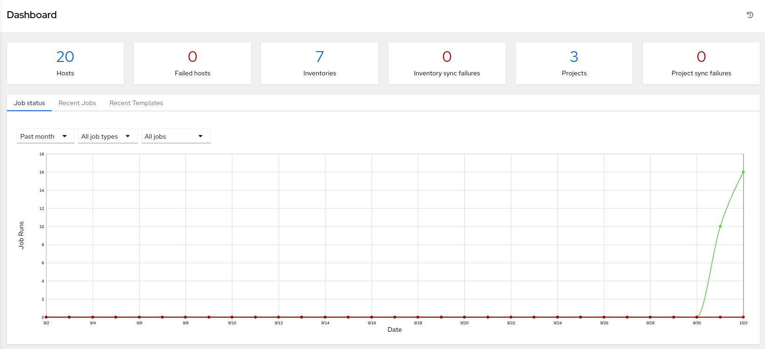Click the red data point at 9/16

pos(372,317)
